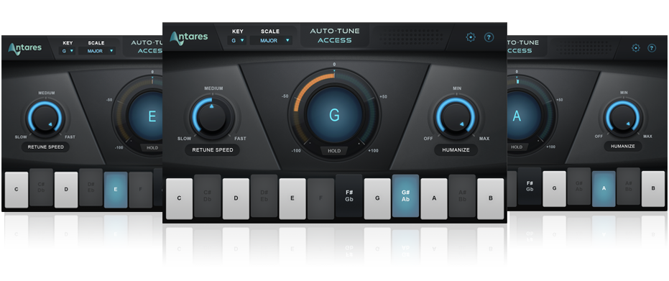Click help icon in right Auto-Tune window

(652, 47)
